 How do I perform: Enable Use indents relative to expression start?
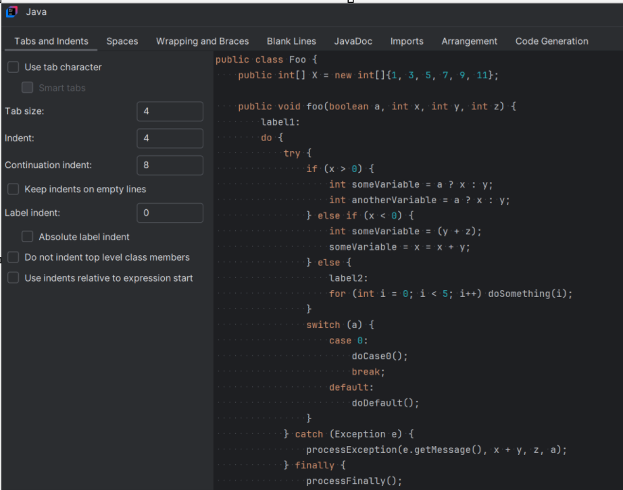click(13, 278)
